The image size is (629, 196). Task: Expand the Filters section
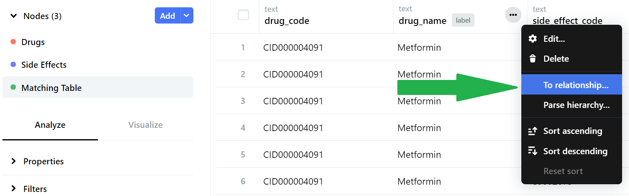coord(14,189)
